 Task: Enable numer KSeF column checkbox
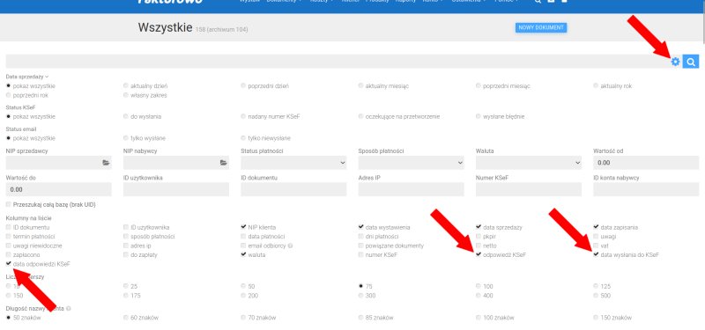[361, 254]
